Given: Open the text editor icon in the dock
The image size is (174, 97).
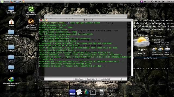Looking at the screenshot, I should click(79, 92).
